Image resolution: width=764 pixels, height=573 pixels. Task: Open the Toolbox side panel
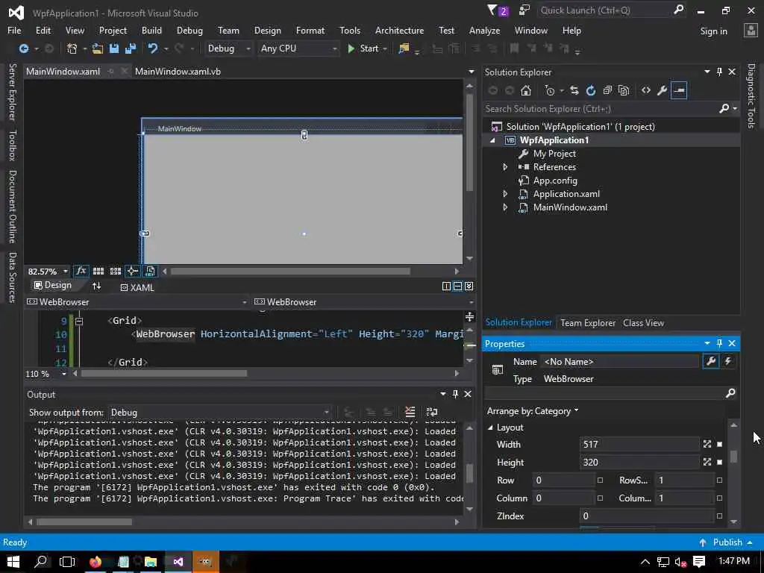pos(13,145)
